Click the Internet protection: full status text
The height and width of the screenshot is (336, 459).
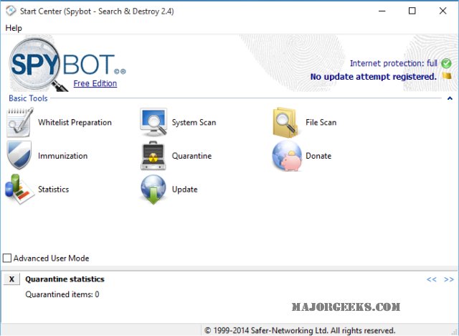coord(394,63)
